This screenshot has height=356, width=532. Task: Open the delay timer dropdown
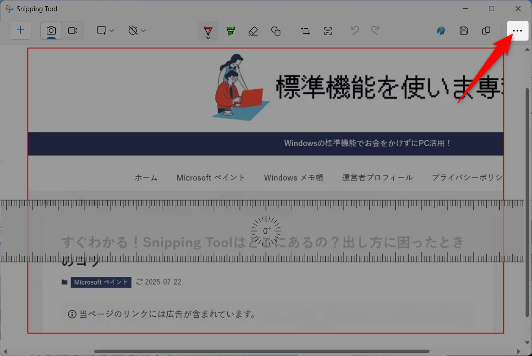tap(137, 31)
